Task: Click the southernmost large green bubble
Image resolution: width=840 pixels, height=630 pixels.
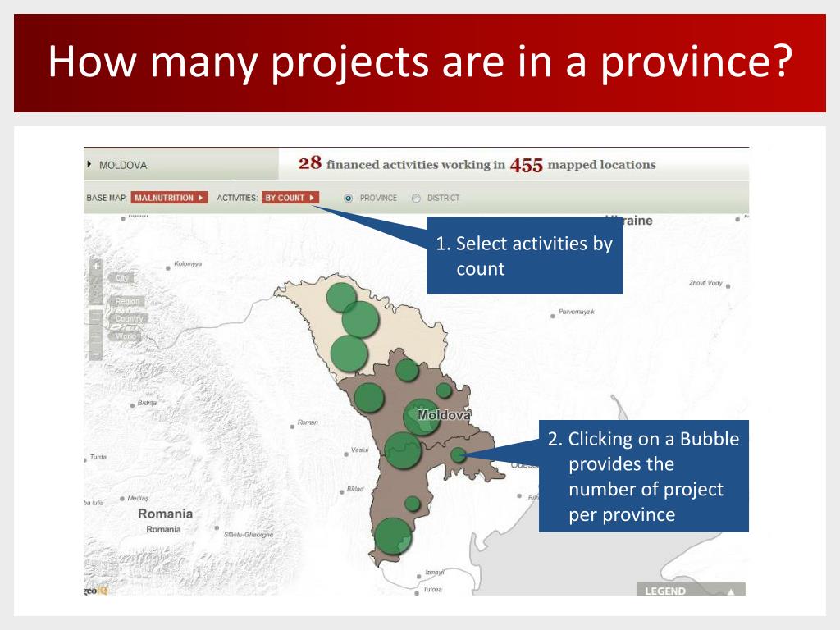Action: [x=393, y=536]
